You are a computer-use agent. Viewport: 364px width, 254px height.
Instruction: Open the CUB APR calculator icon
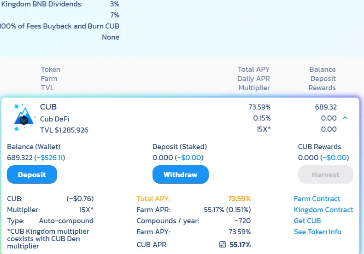pos(223,244)
